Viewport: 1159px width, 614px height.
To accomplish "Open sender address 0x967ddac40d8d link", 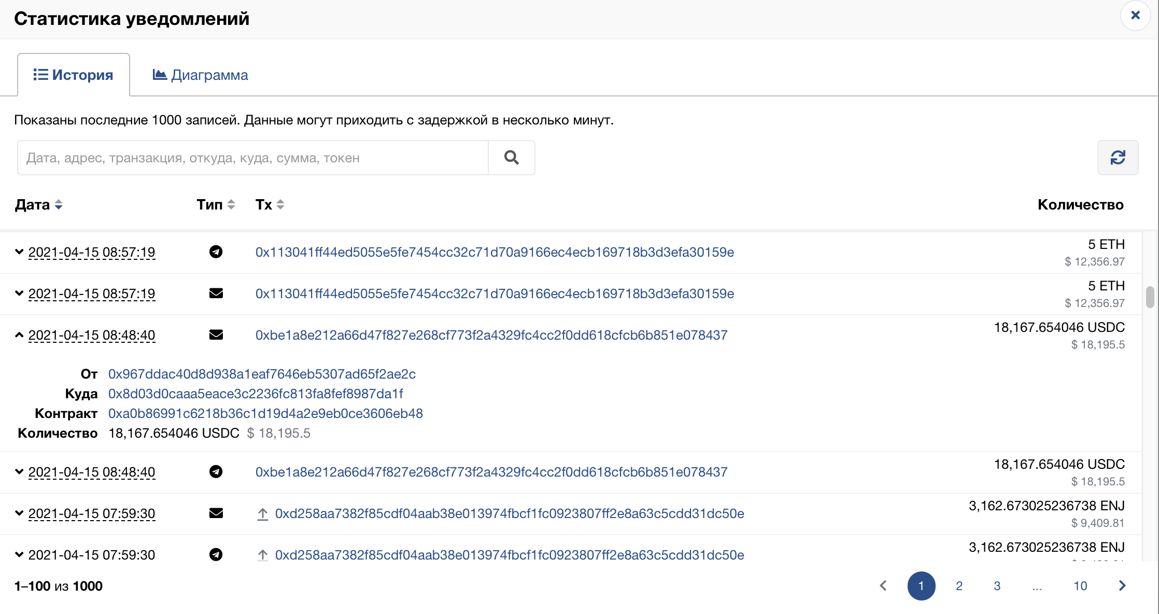I will tap(262, 374).
